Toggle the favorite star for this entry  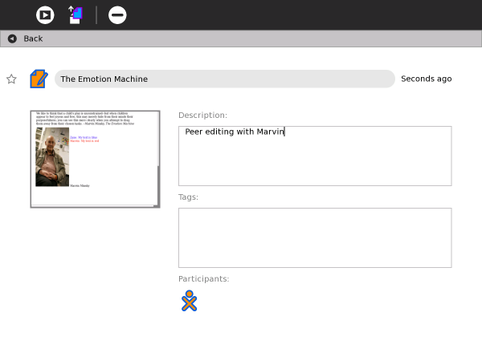pyautogui.click(x=11, y=79)
